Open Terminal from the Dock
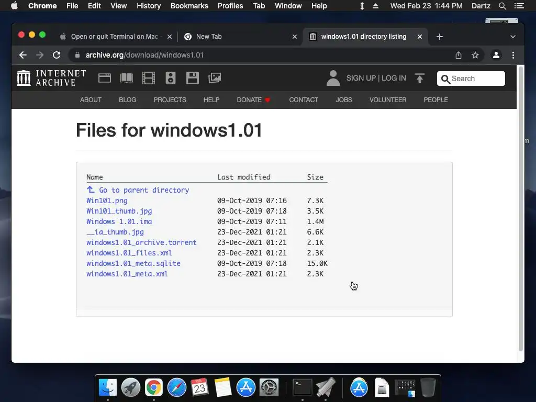This screenshot has height=402, width=536. pos(303,388)
